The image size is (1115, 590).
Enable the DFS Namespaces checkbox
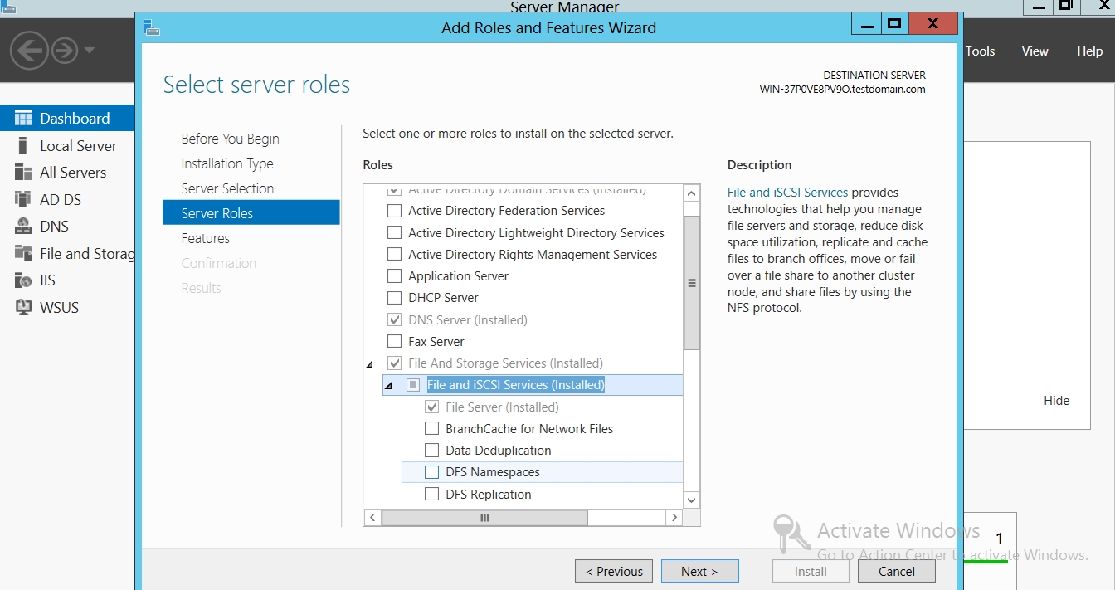click(431, 472)
